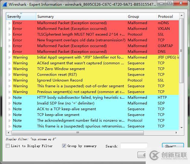
Task: Expand the Invalid SDP line note
Action: [x=9, y=103]
